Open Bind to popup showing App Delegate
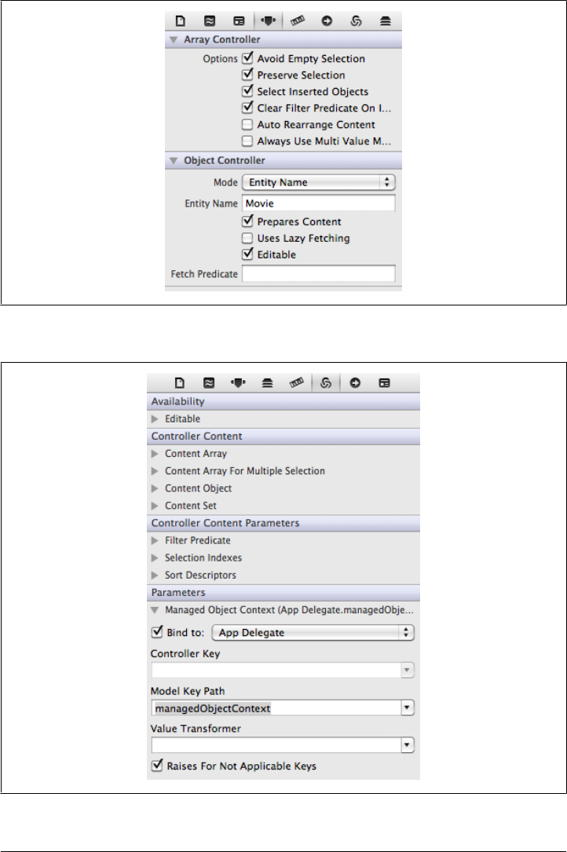This screenshot has height=852, width=567. click(x=313, y=632)
